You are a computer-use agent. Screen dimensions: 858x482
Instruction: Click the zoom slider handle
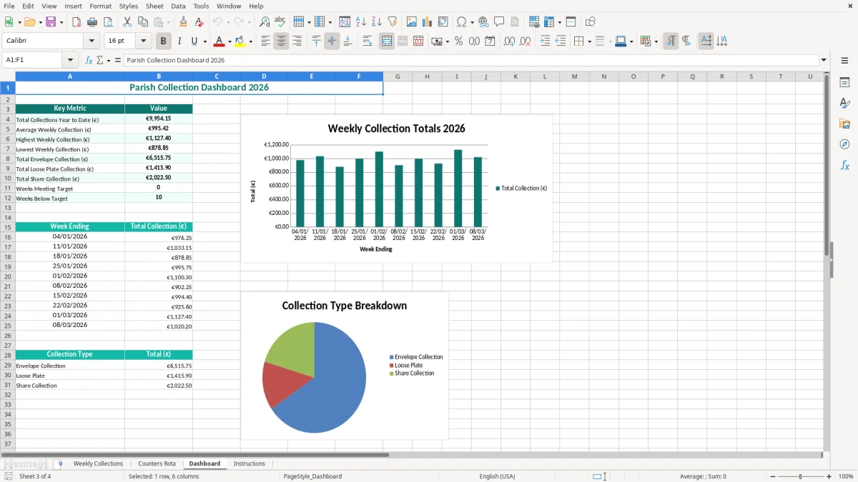pos(801,476)
